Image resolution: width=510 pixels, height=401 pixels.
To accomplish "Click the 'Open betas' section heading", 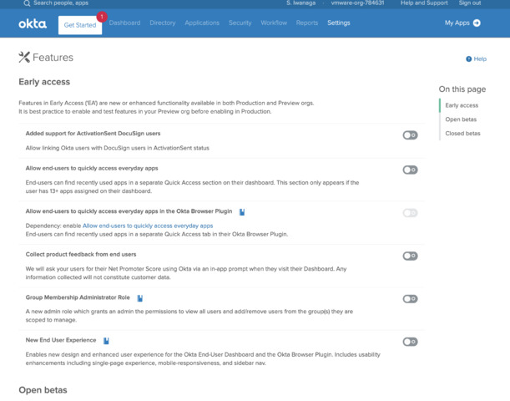I will 43,390.
